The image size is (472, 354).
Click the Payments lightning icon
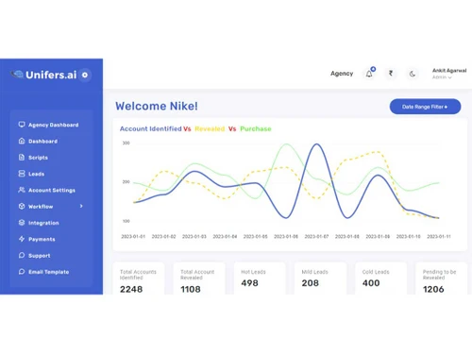(x=22, y=239)
